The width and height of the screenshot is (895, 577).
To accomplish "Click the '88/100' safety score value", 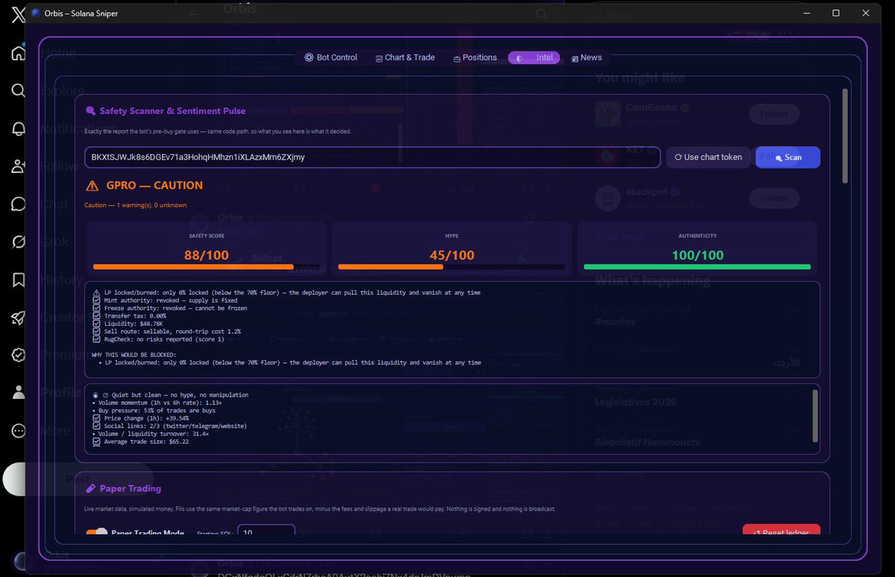I will click(x=207, y=255).
